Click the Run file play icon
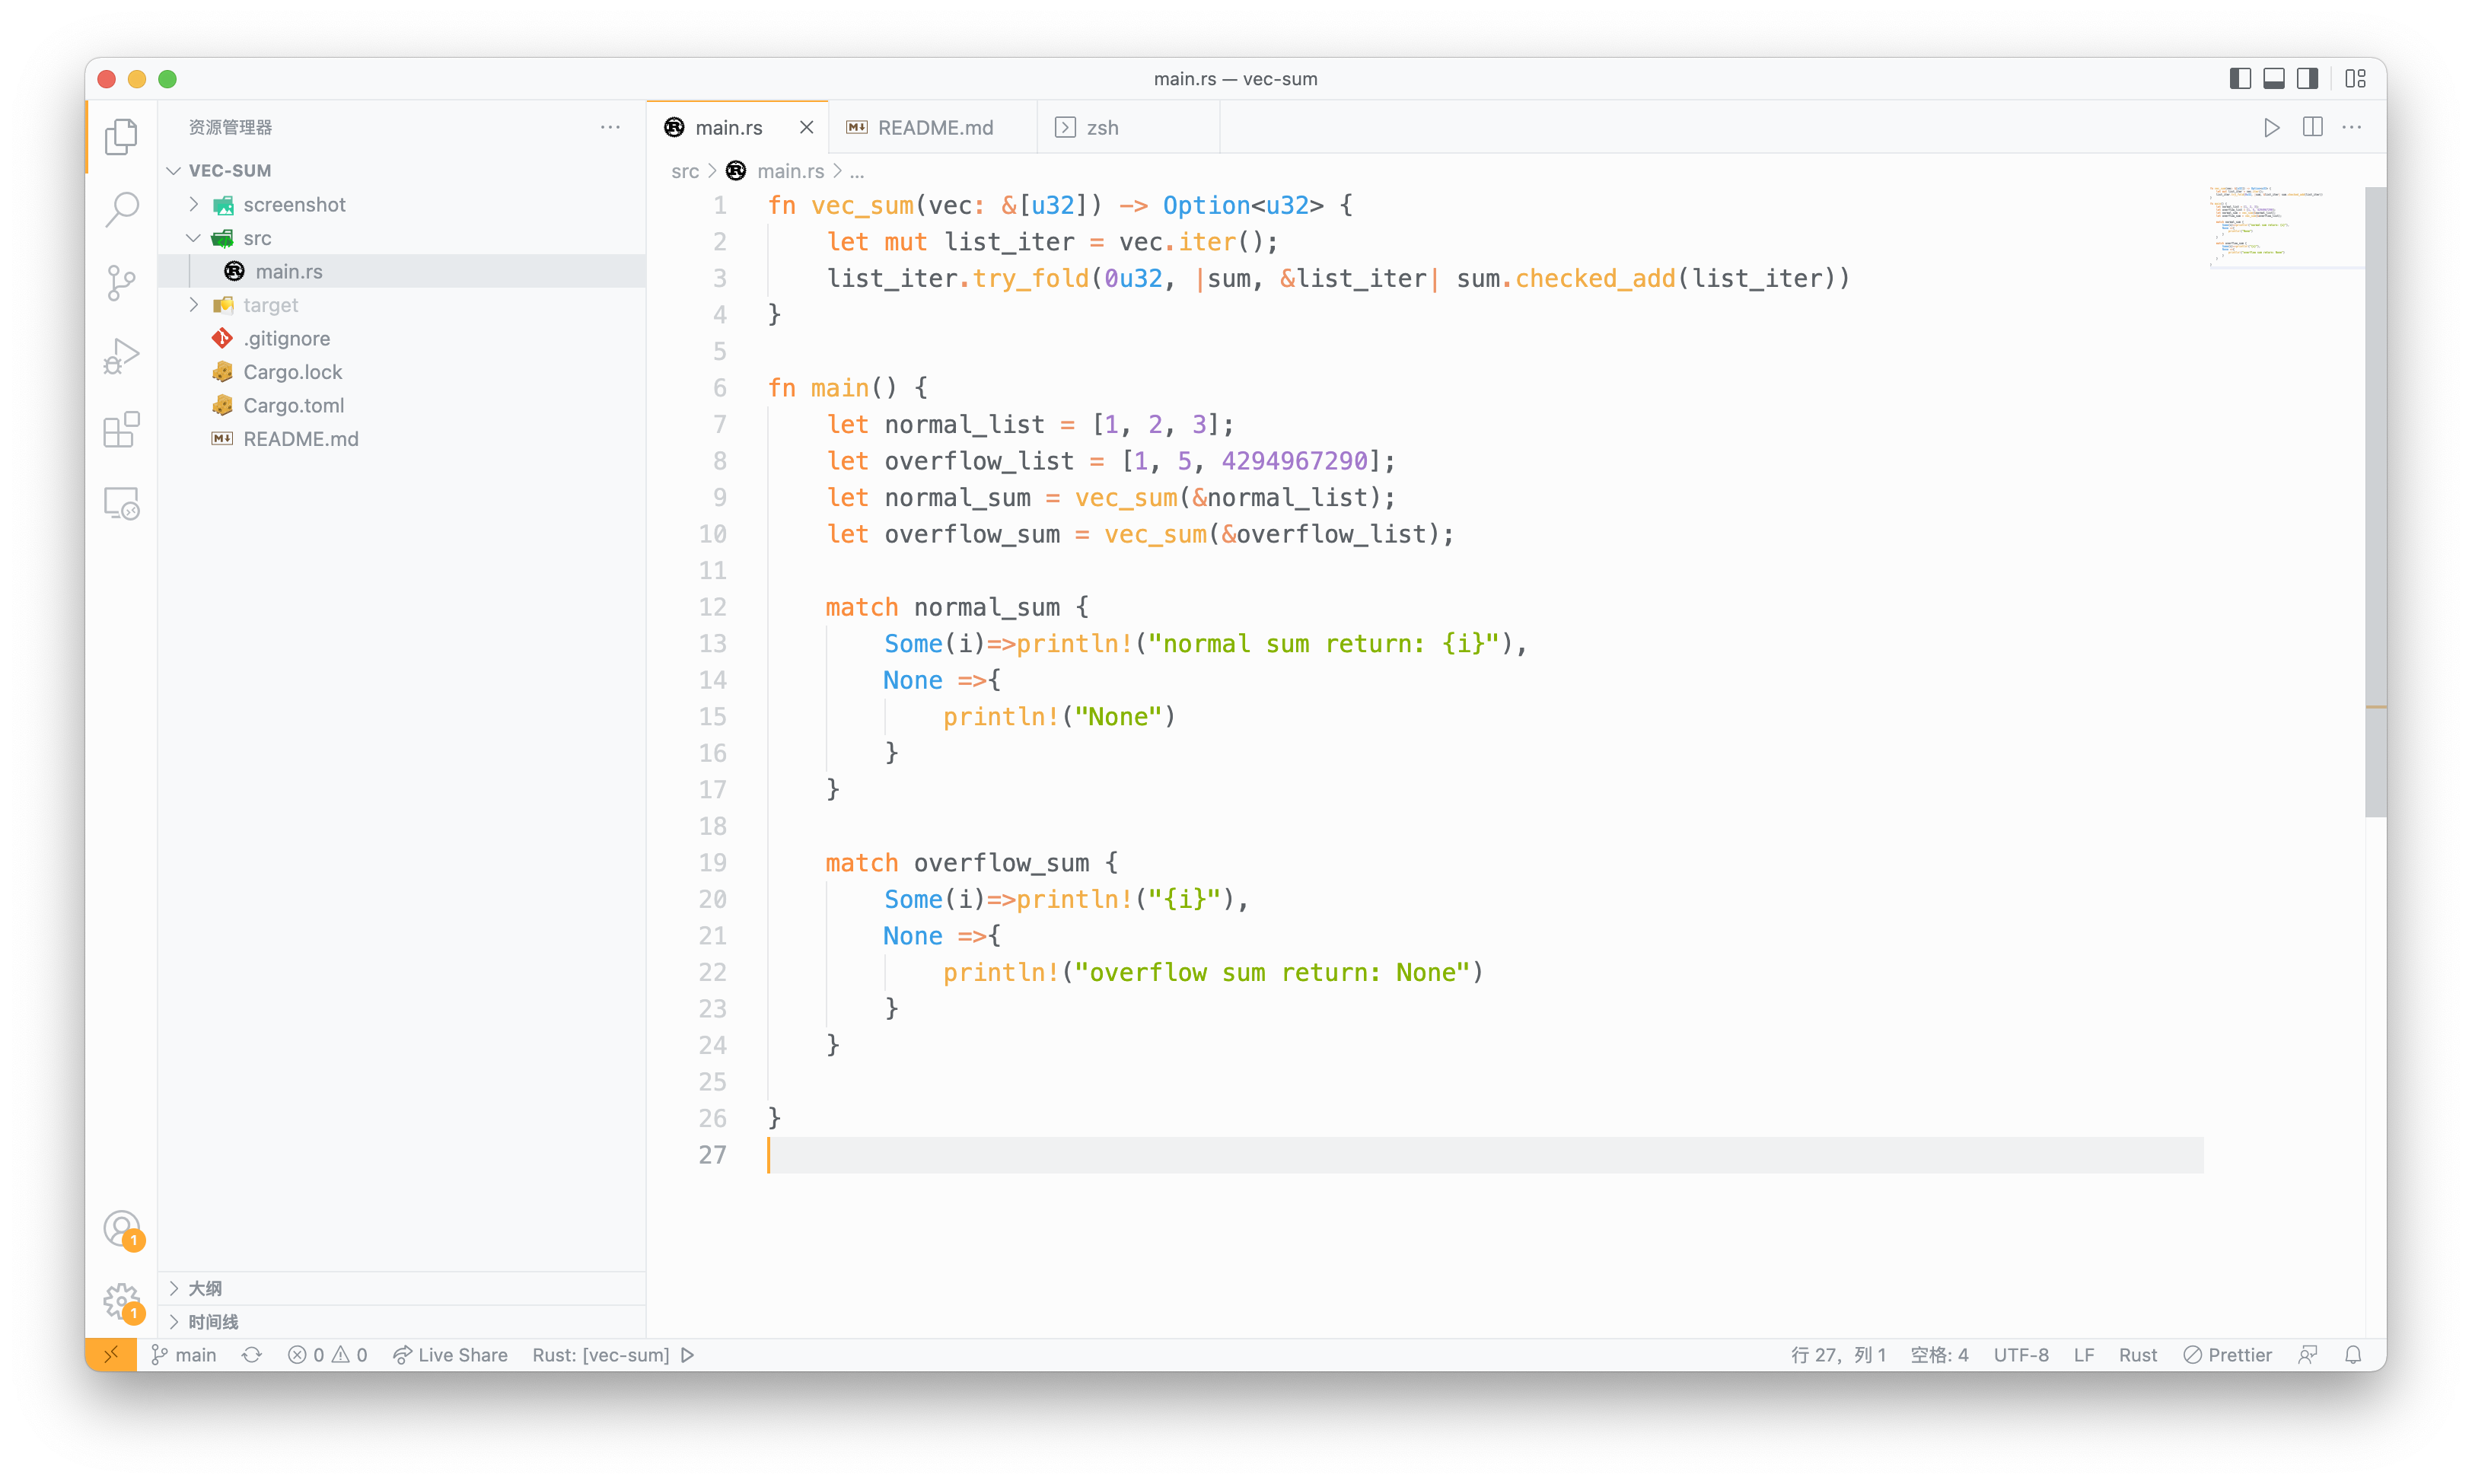The image size is (2472, 1484). point(2271,127)
